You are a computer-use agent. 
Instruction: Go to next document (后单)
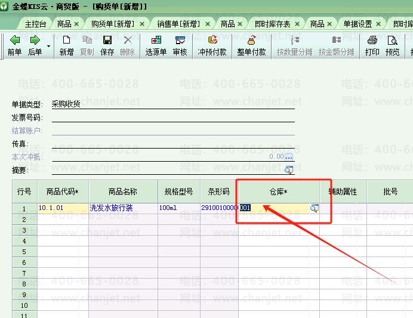[x=35, y=45]
